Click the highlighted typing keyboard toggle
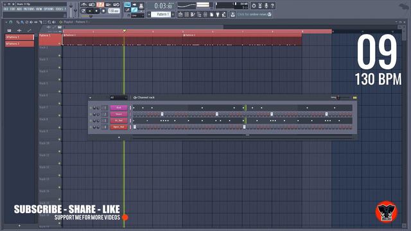 127,4
